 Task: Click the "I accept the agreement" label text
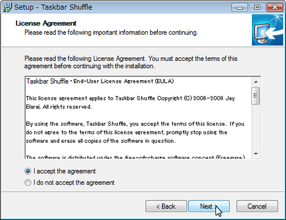65,171
